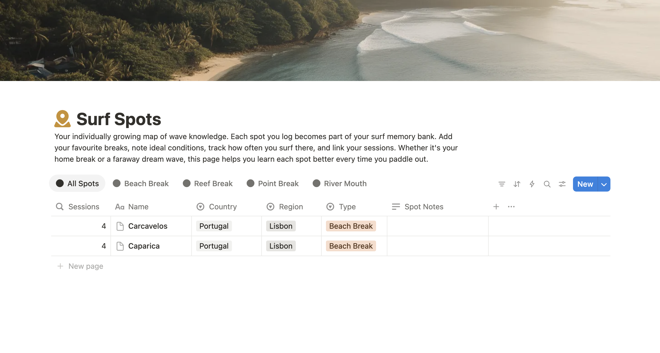Open the Type column header menu
This screenshot has width=660, height=353.
pos(347,207)
